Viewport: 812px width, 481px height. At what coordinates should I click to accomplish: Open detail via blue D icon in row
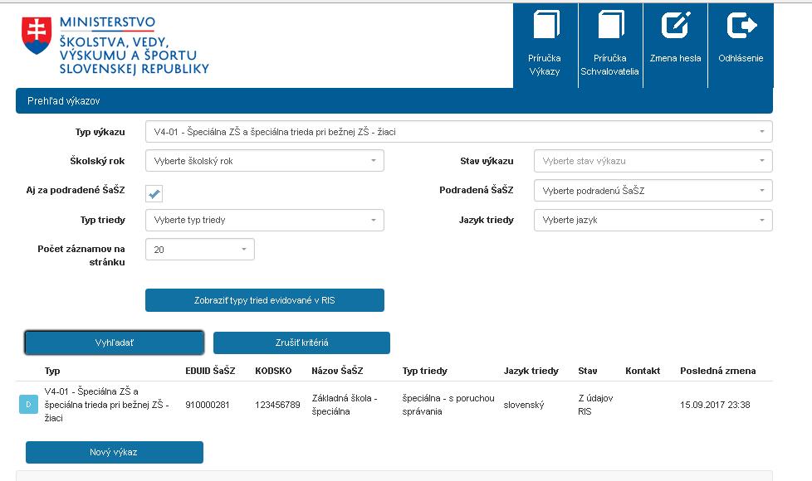pyautogui.click(x=28, y=405)
